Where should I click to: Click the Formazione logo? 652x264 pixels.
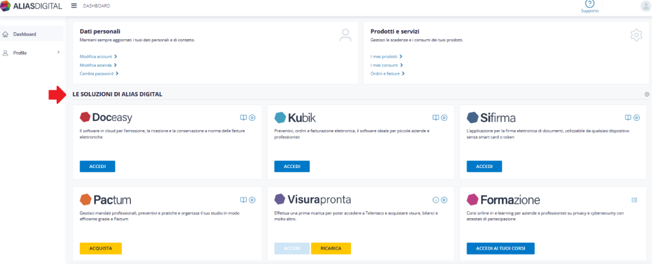503,200
